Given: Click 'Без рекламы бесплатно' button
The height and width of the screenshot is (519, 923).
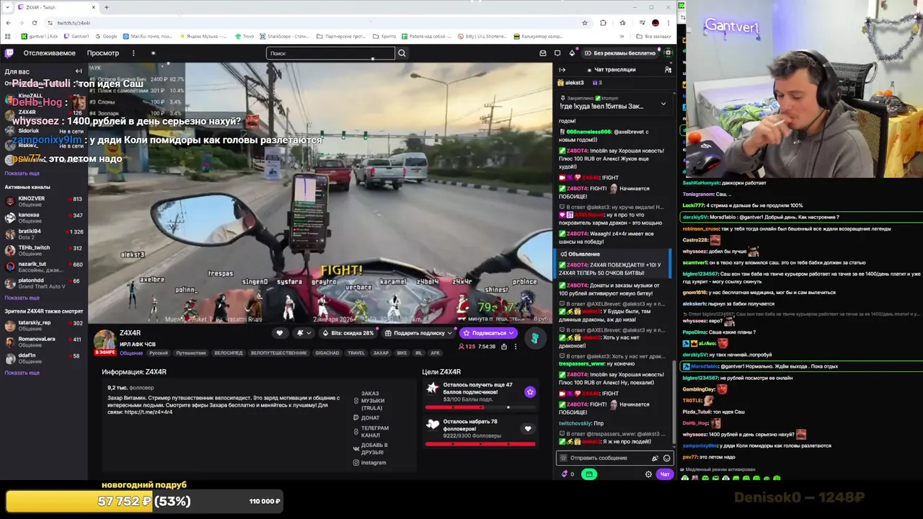Looking at the screenshot, I should [x=620, y=53].
